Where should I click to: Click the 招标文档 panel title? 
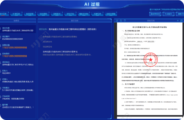coord(151,21)
